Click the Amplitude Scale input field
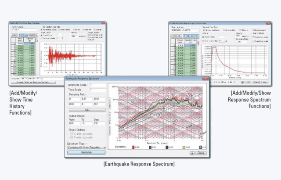Viewport: 281px width, 180px height. click(98, 85)
